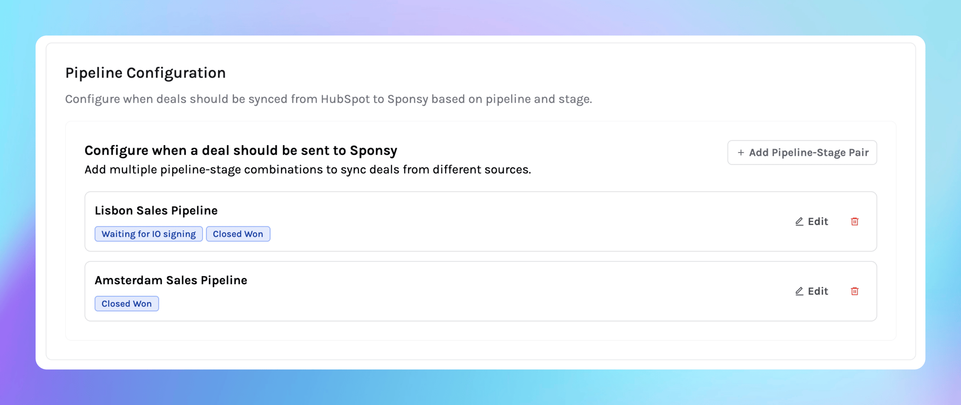Select the Closed Won tag under Amsterdam
This screenshot has width=961, height=405.
(x=127, y=304)
